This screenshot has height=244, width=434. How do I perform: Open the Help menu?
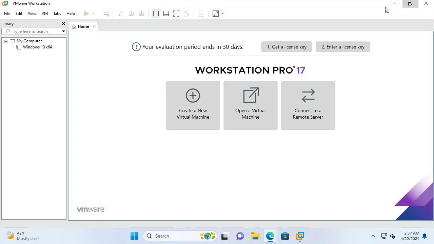pyautogui.click(x=71, y=14)
